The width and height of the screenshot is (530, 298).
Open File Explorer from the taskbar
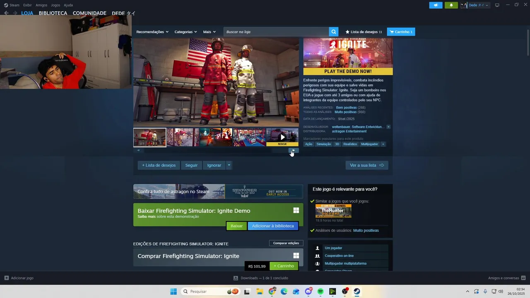[259, 291]
